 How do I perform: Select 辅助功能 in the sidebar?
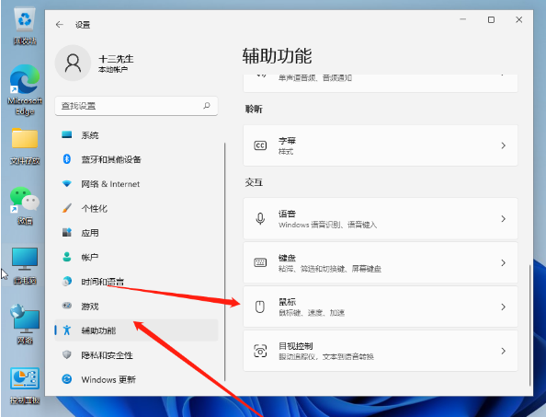coord(136,330)
